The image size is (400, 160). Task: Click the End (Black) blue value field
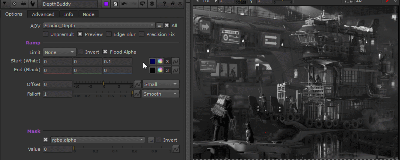coord(118,70)
